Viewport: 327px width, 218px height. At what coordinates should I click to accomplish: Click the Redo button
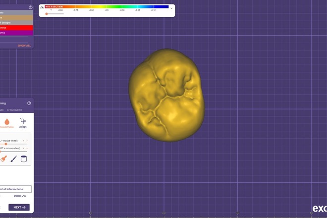click(x=20, y=196)
